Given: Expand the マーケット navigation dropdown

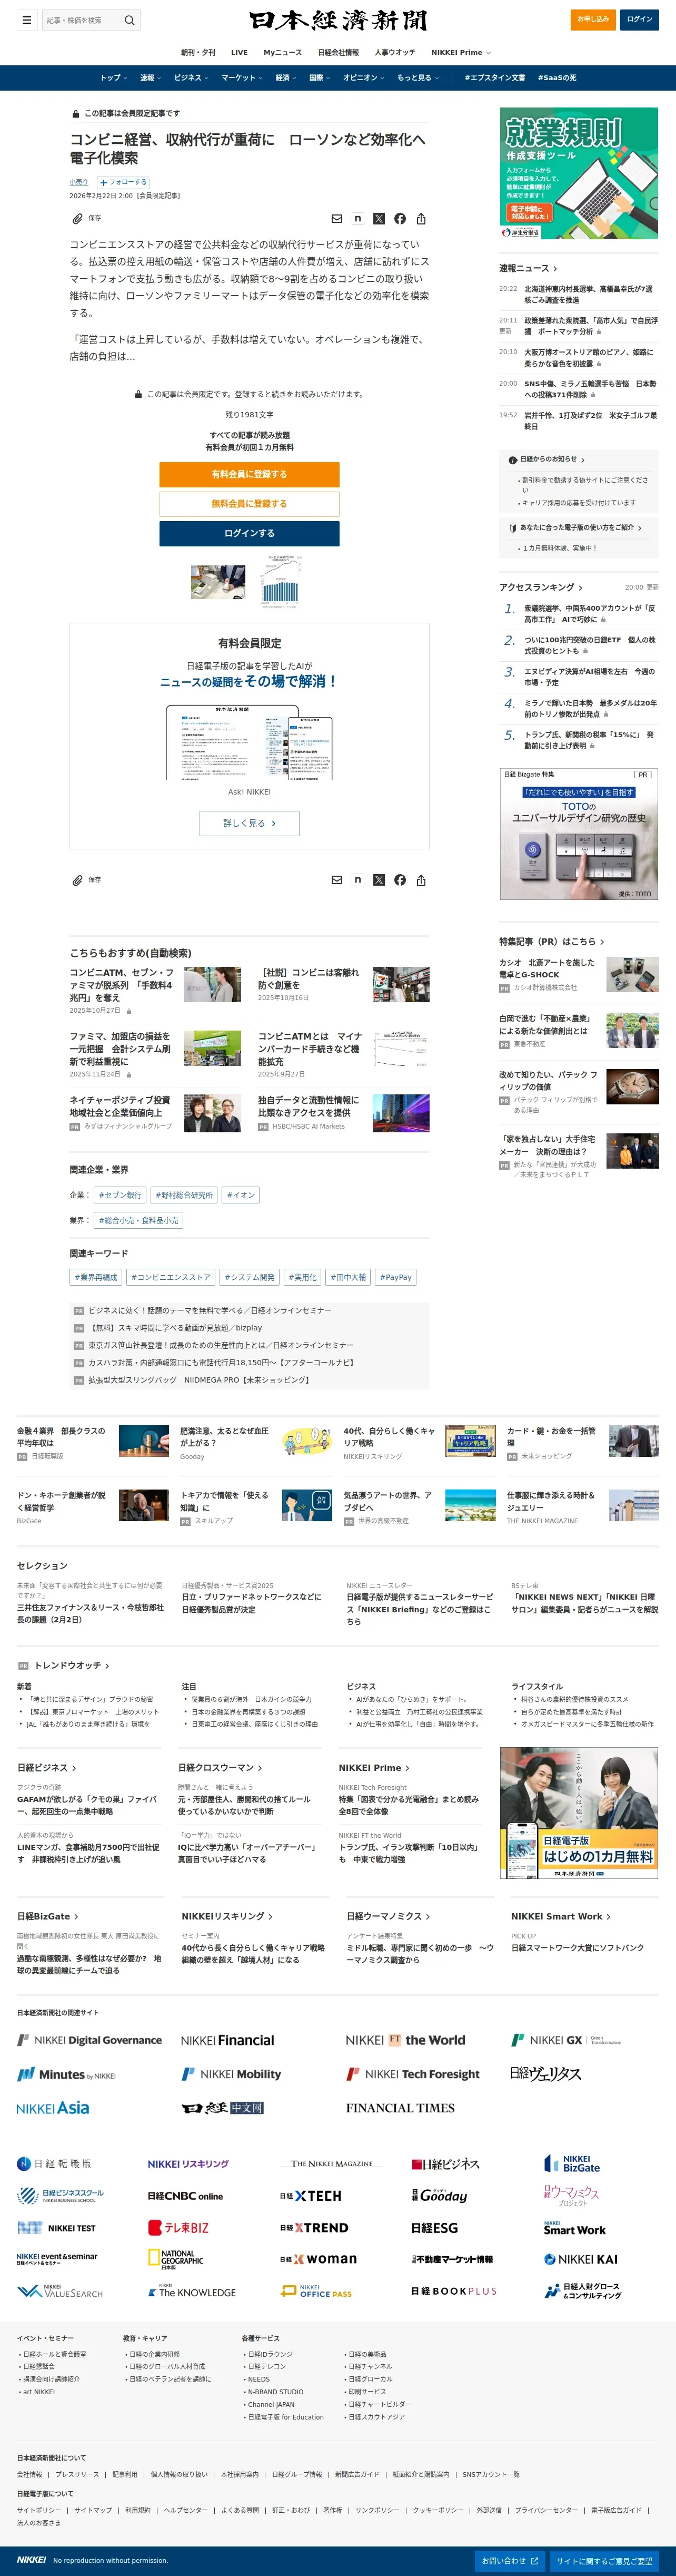Looking at the screenshot, I should coord(242,78).
